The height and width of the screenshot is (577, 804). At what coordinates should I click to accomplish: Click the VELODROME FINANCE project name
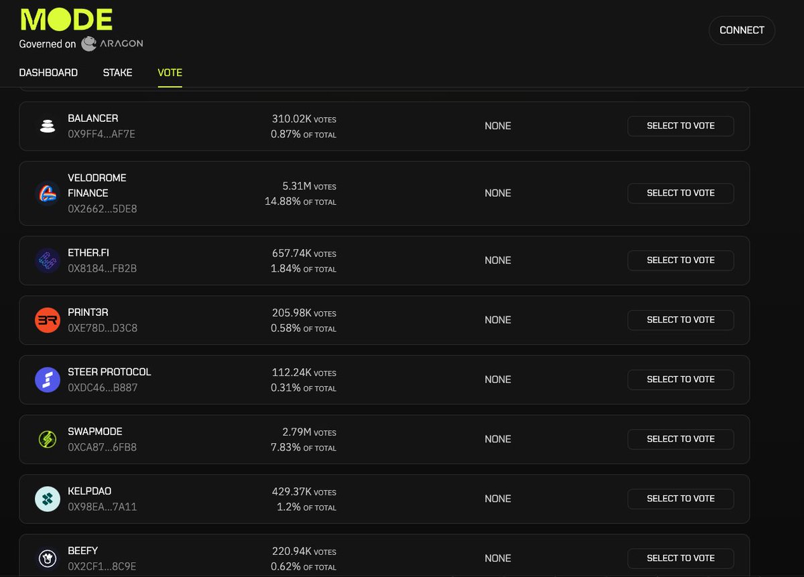tap(97, 185)
